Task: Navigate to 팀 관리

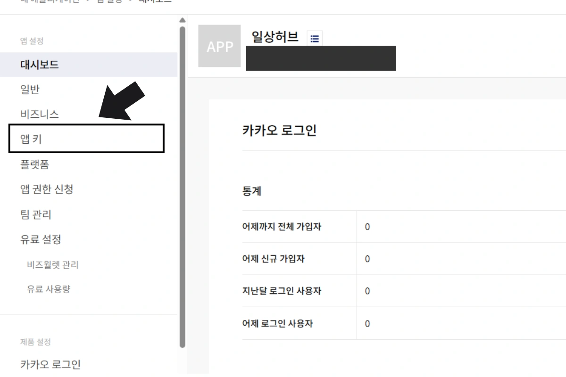Action: [36, 215]
